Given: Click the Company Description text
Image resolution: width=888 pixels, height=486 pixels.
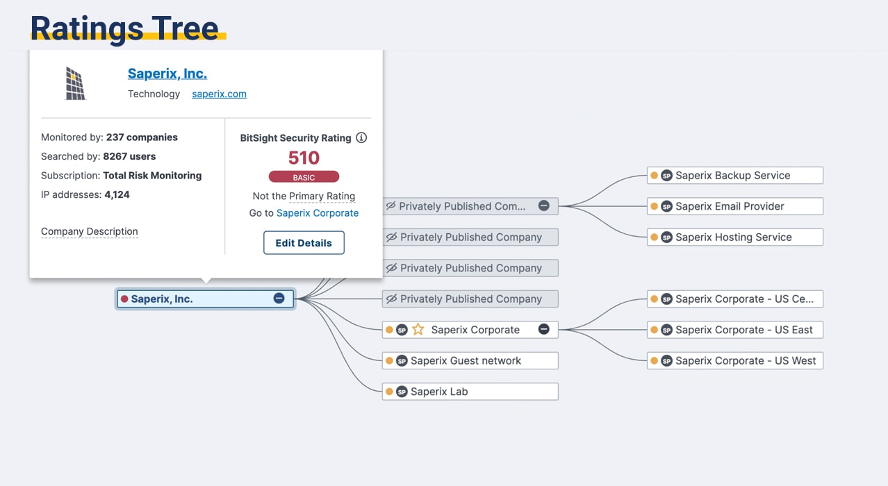Looking at the screenshot, I should click(x=90, y=231).
